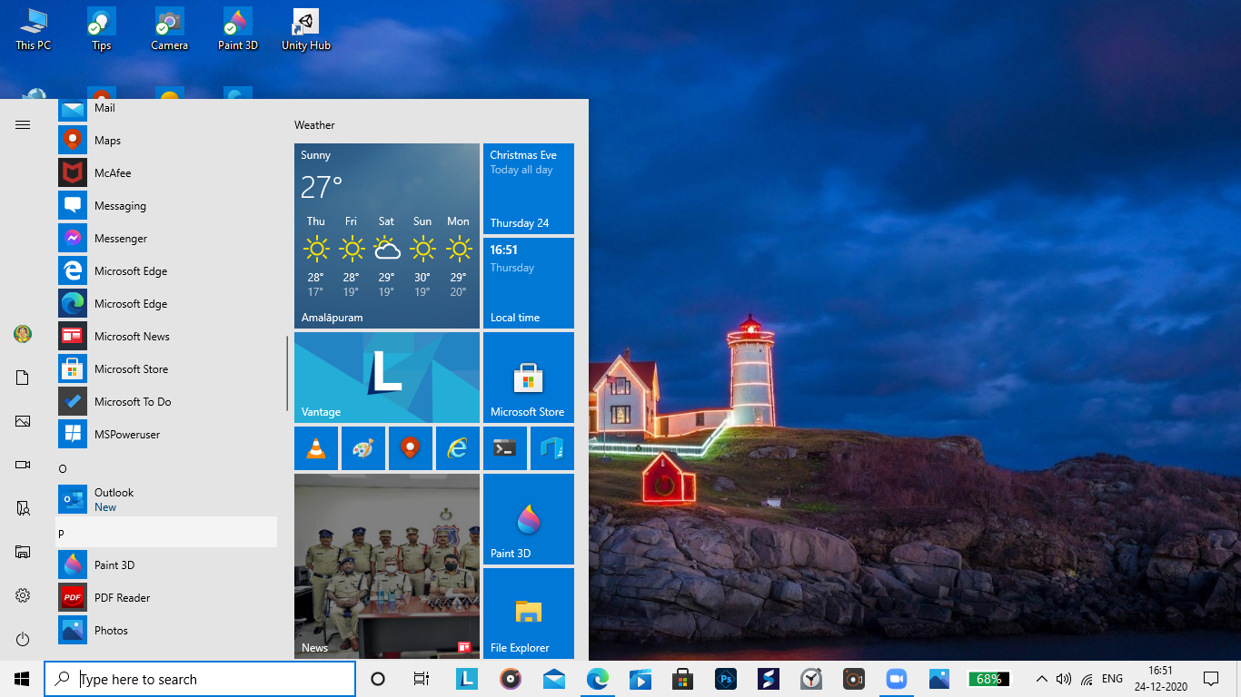Open the File Explorer tile
The height and width of the screenshot is (697, 1241).
pyautogui.click(x=529, y=614)
